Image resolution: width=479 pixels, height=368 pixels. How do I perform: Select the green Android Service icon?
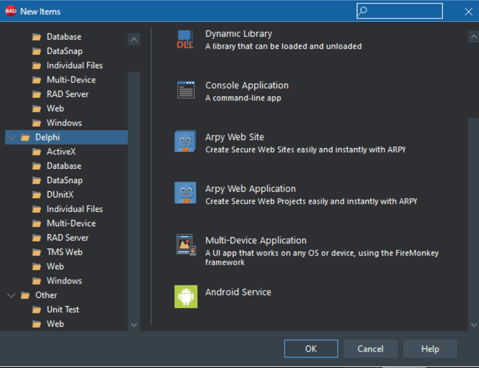[186, 296]
